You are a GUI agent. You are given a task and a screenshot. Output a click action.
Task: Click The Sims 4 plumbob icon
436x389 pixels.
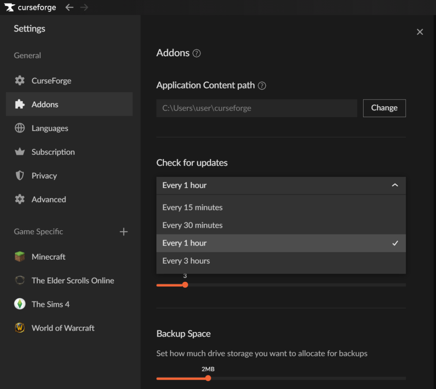pos(20,304)
